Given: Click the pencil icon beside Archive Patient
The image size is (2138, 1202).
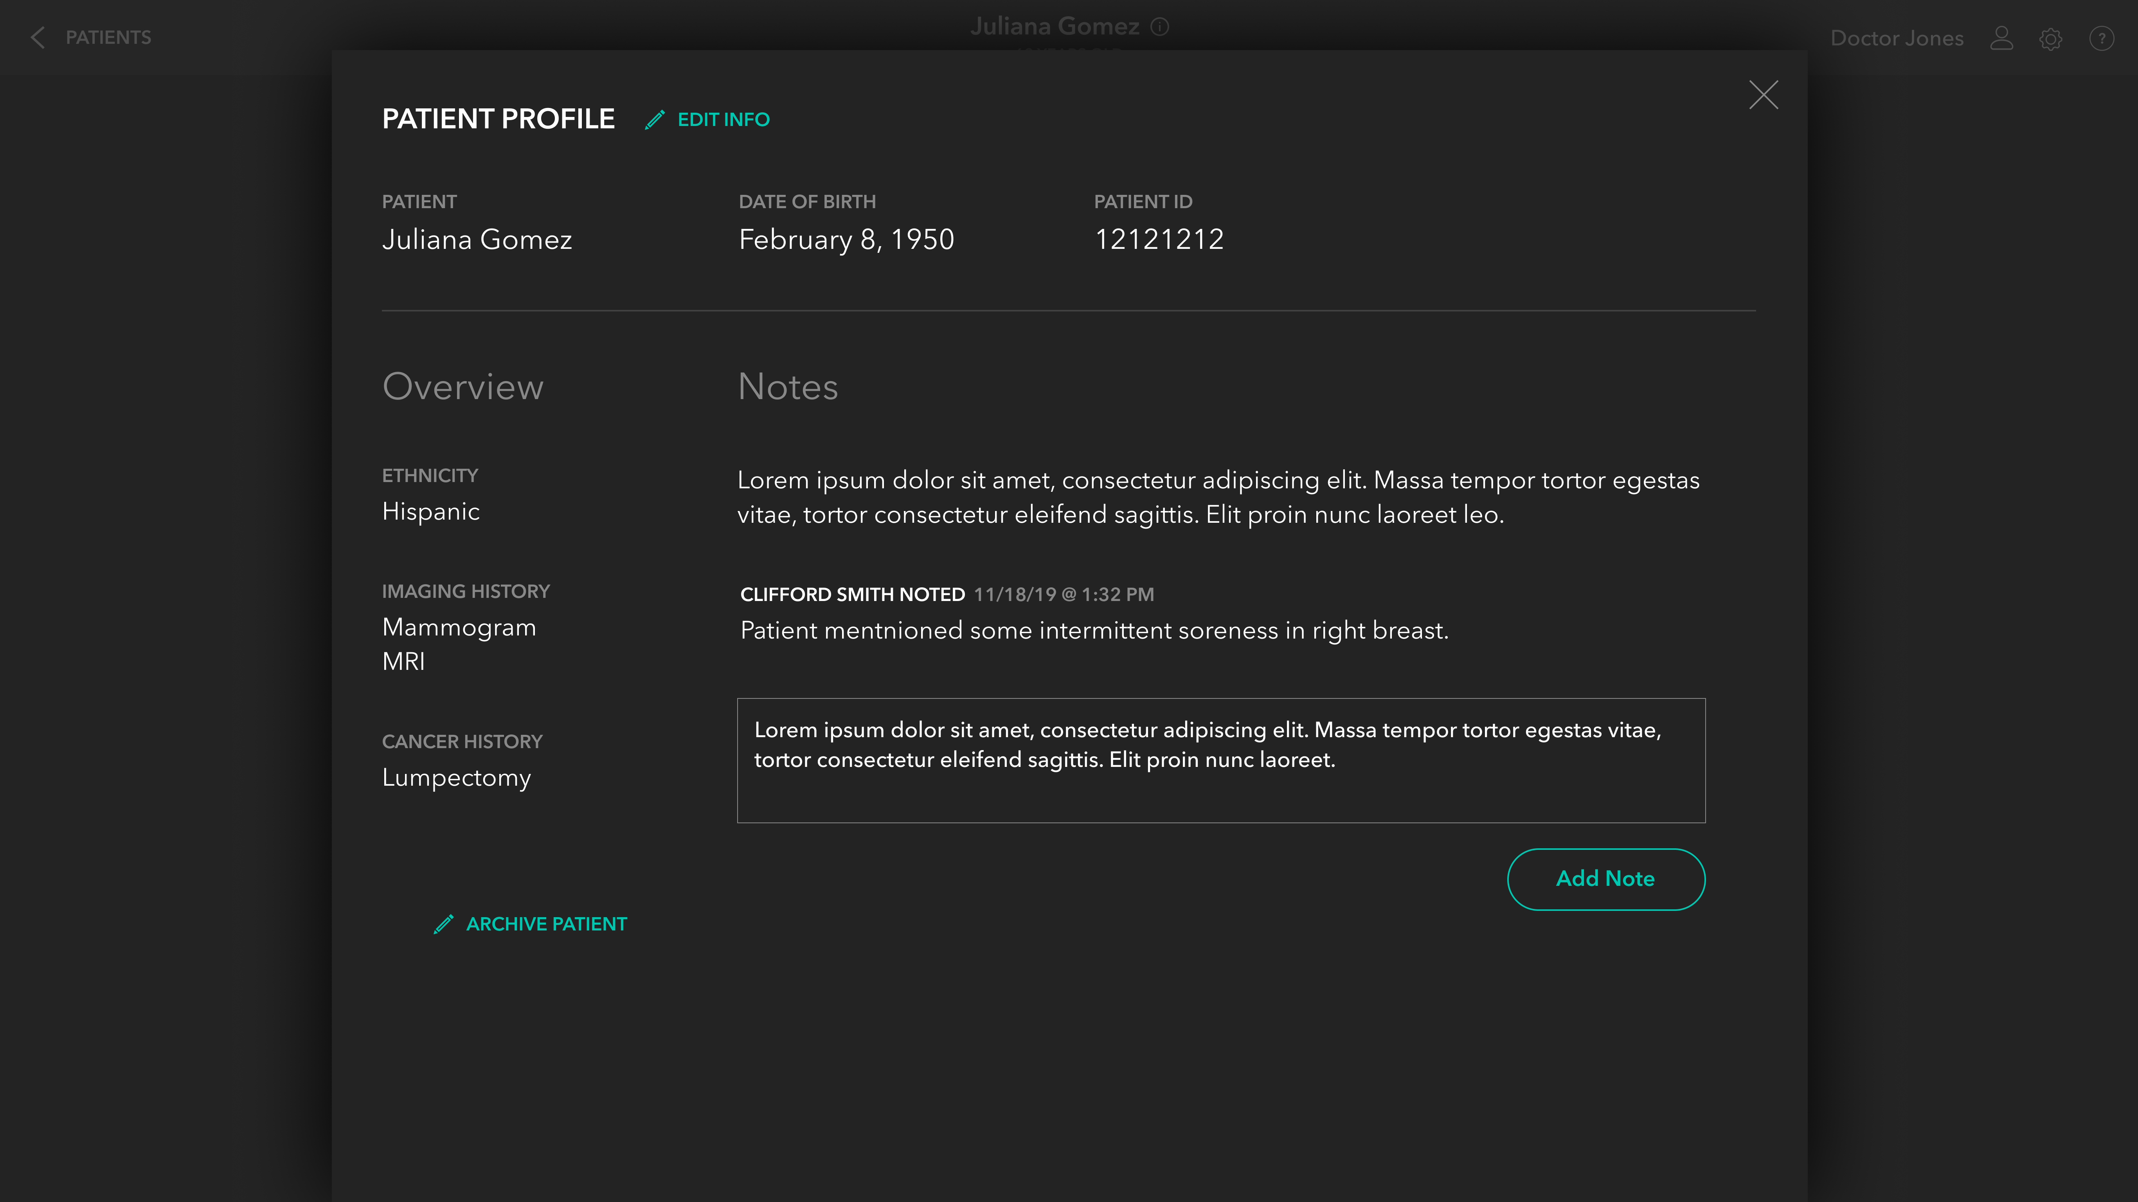Looking at the screenshot, I should [443, 924].
